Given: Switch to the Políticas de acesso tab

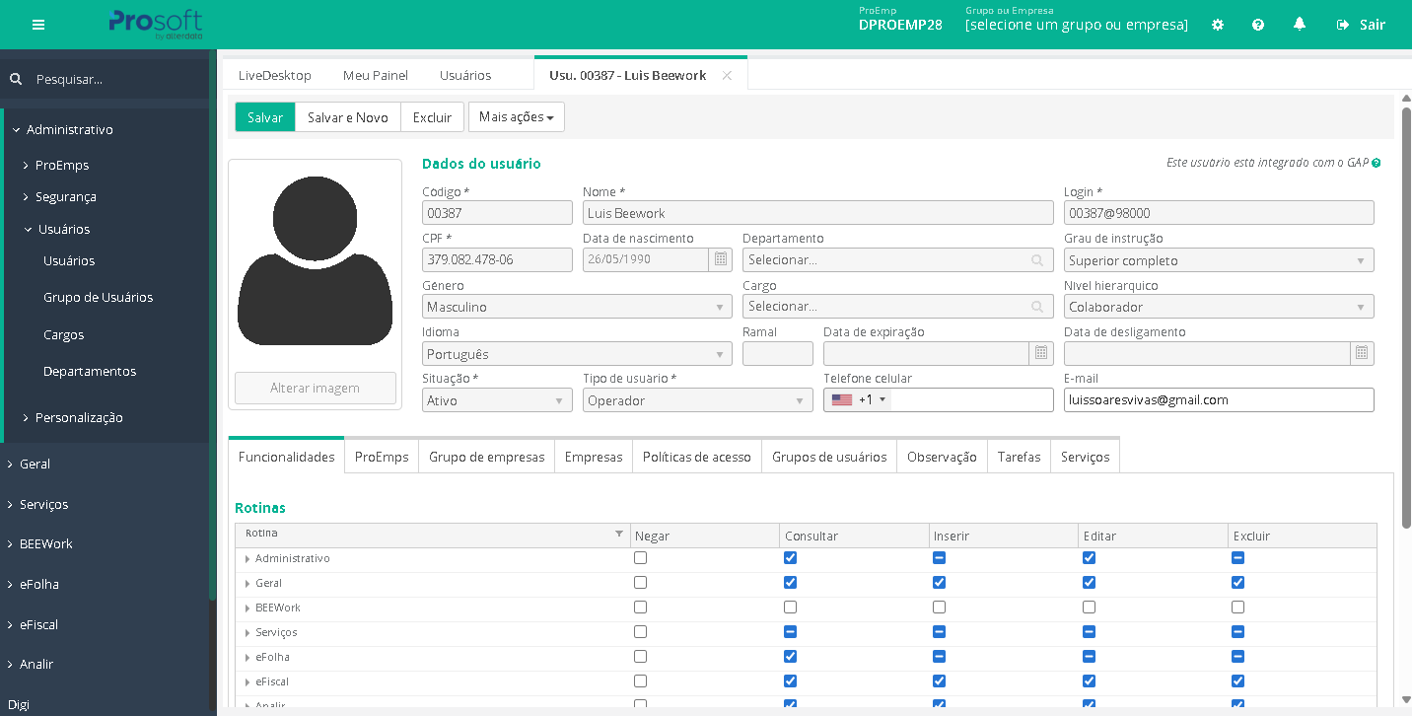Looking at the screenshot, I should [696, 457].
